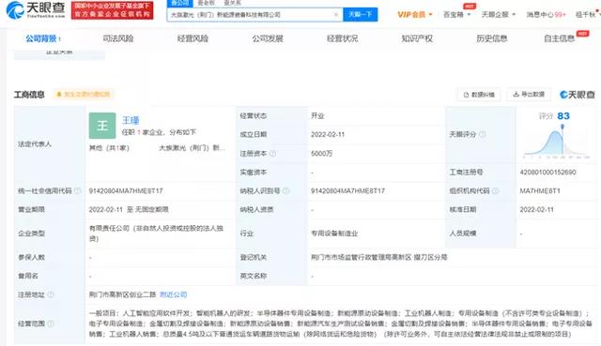The width and height of the screenshot is (601, 346).
Task: Click the 天眼一下 search button
Action: coord(361,15)
